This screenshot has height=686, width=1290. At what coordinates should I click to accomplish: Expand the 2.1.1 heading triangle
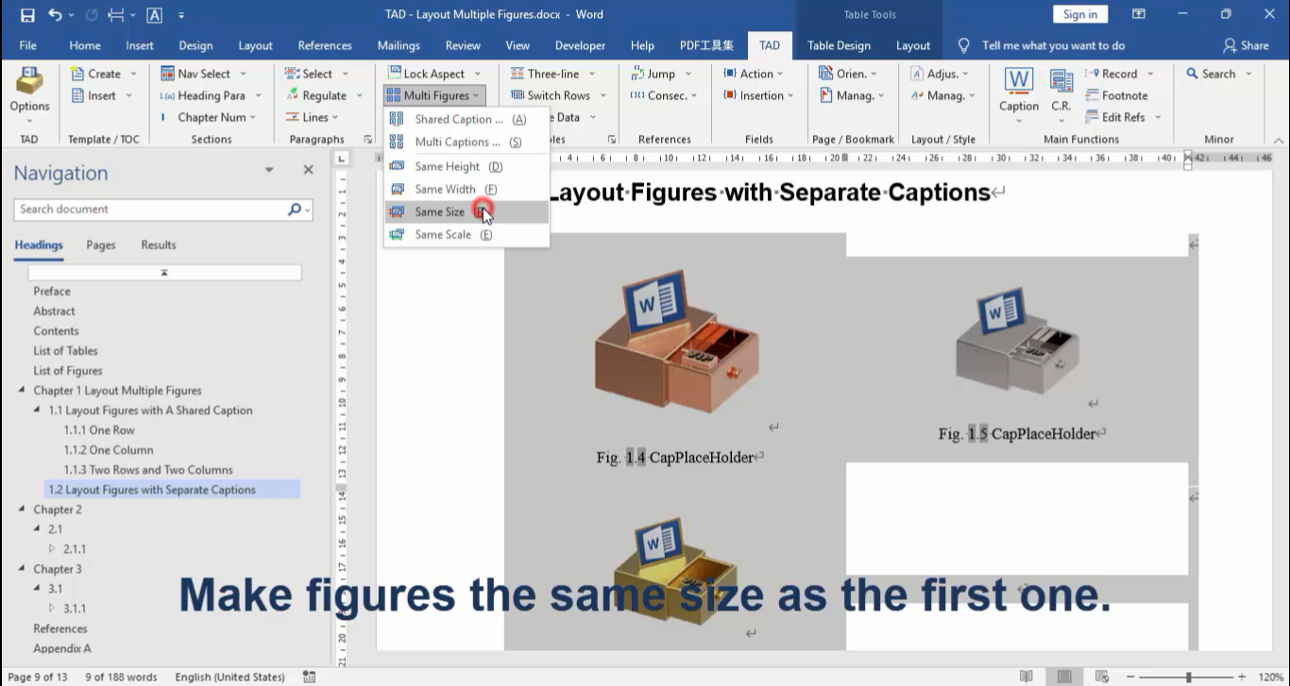53,549
